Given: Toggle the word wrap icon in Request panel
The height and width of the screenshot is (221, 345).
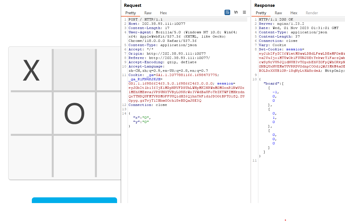Looking at the screenshot, I should [227, 12].
